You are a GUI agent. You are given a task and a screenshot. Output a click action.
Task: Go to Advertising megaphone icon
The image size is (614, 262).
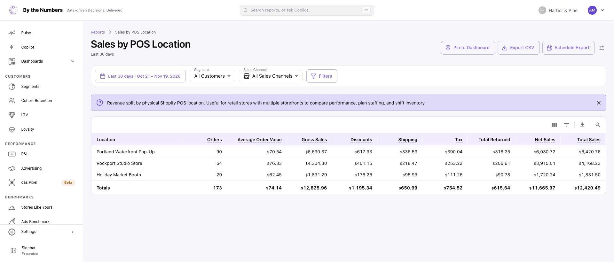12,168
